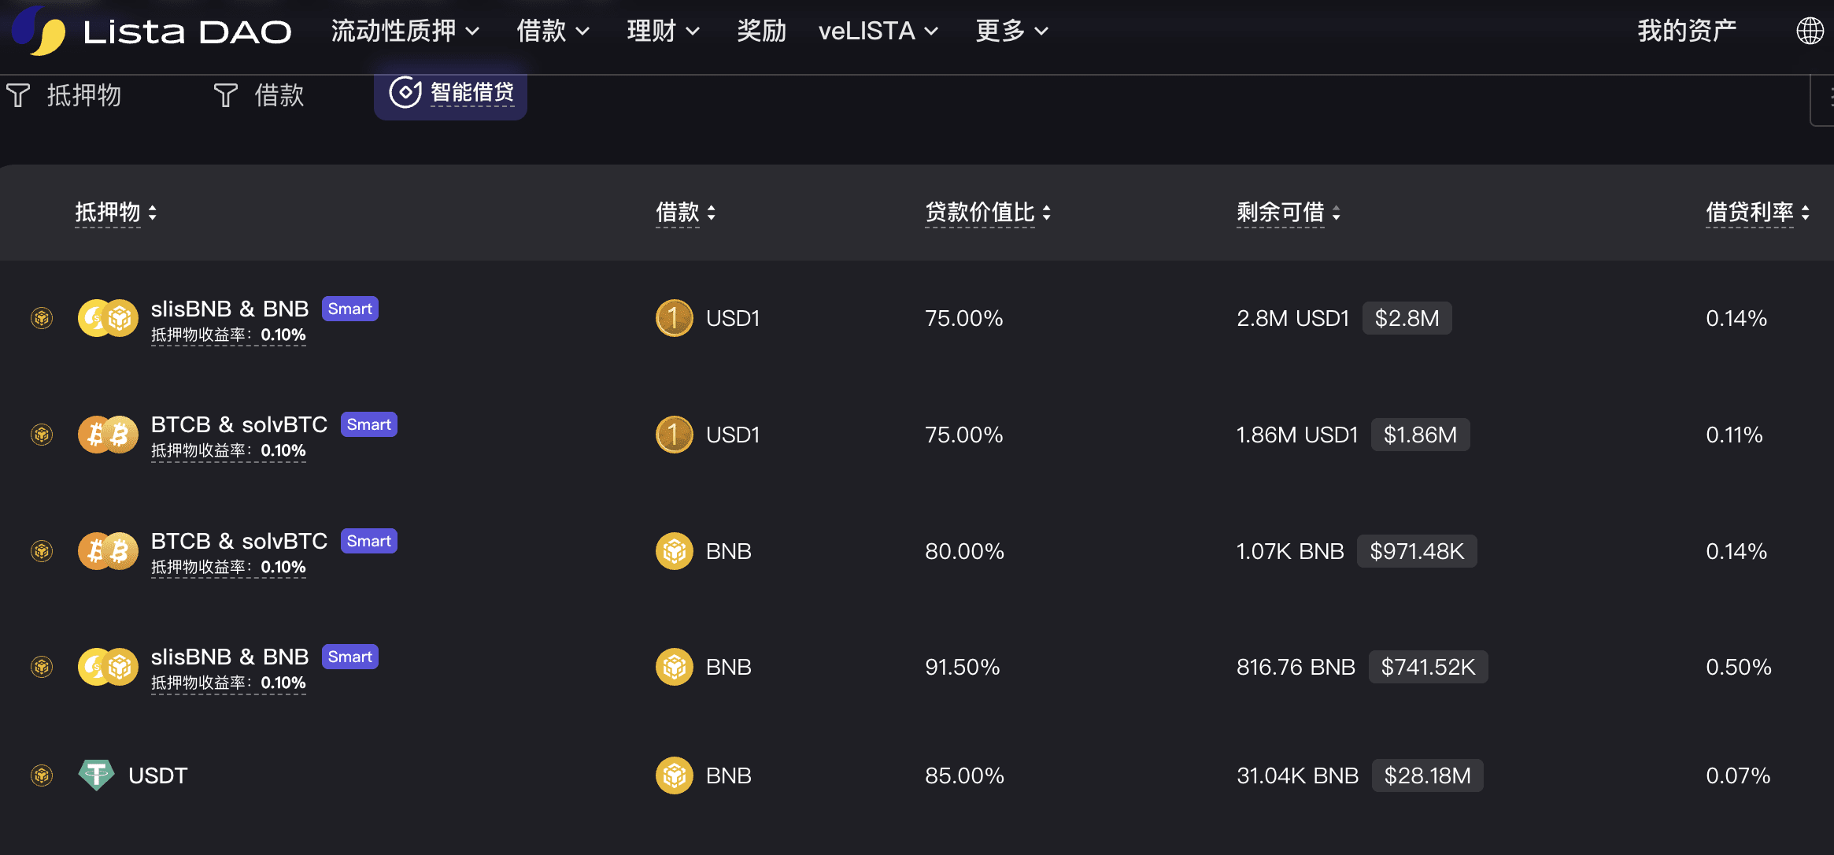The height and width of the screenshot is (855, 1834).
Task: Sort table by 剩余可借 column
Action: tap(1288, 213)
